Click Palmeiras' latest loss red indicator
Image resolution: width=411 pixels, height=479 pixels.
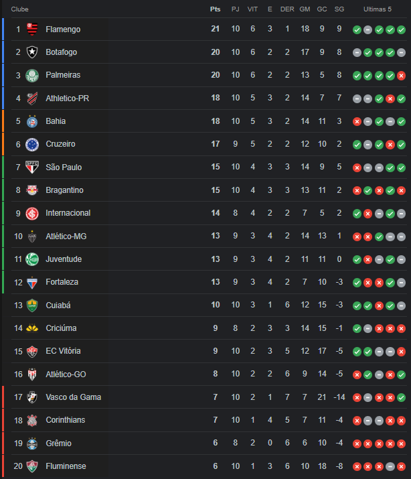click(401, 76)
